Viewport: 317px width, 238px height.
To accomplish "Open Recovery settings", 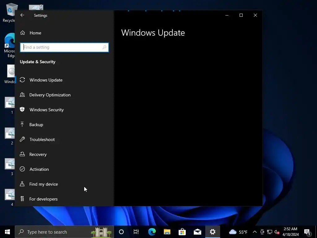I will pyautogui.click(x=64, y=154).
